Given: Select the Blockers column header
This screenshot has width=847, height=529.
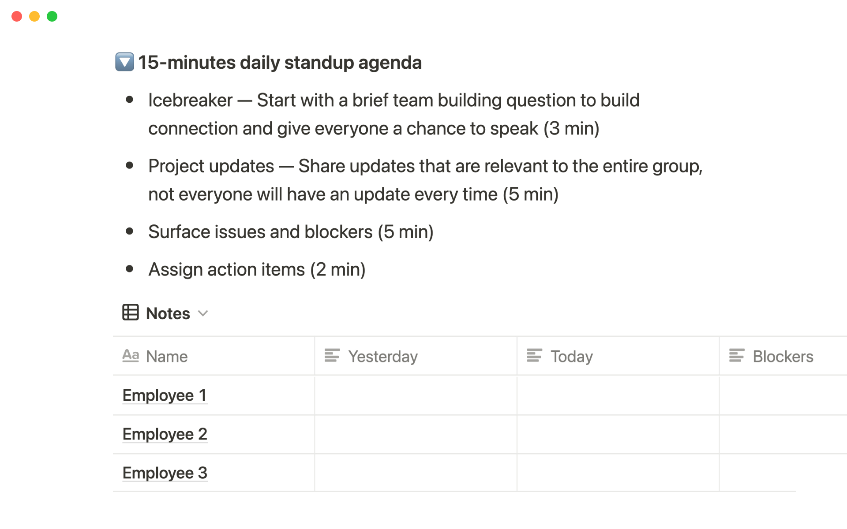Looking at the screenshot, I should click(x=783, y=356).
